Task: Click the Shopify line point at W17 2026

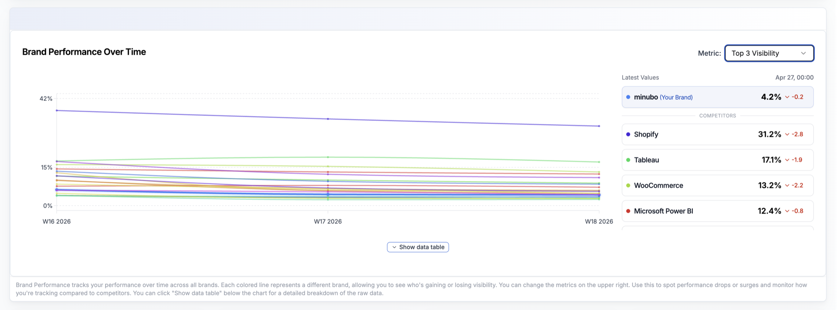Action: point(328,119)
